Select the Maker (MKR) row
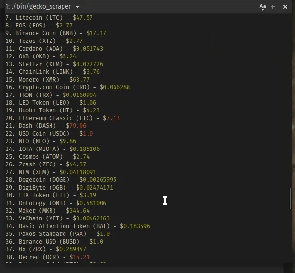 [x=48, y=211]
